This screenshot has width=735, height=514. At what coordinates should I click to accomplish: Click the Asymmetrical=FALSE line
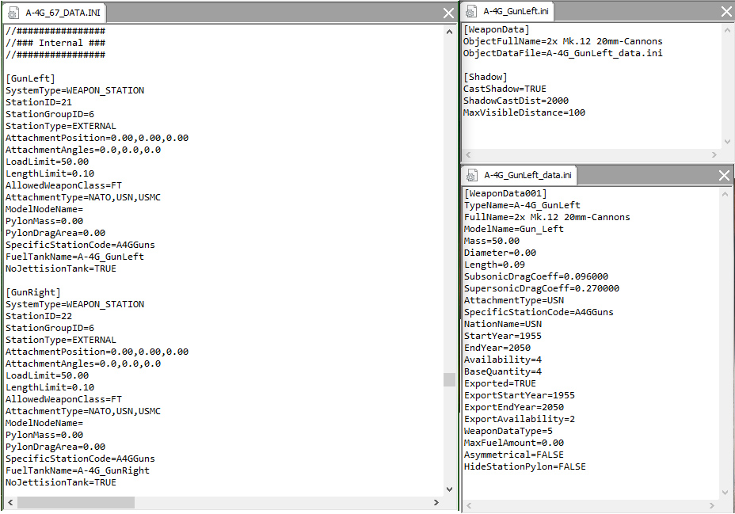tap(514, 455)
